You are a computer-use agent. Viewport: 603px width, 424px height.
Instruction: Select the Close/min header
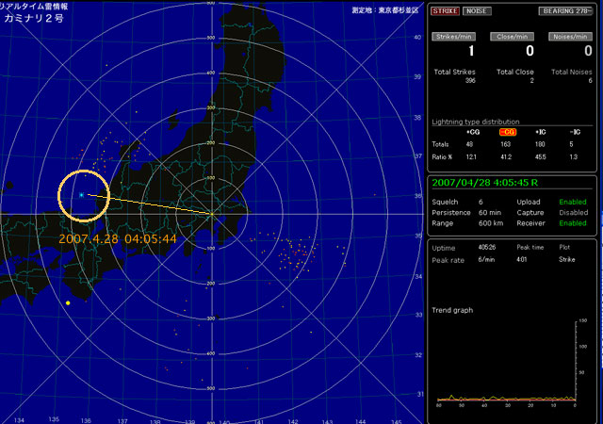tap(515, 37)
